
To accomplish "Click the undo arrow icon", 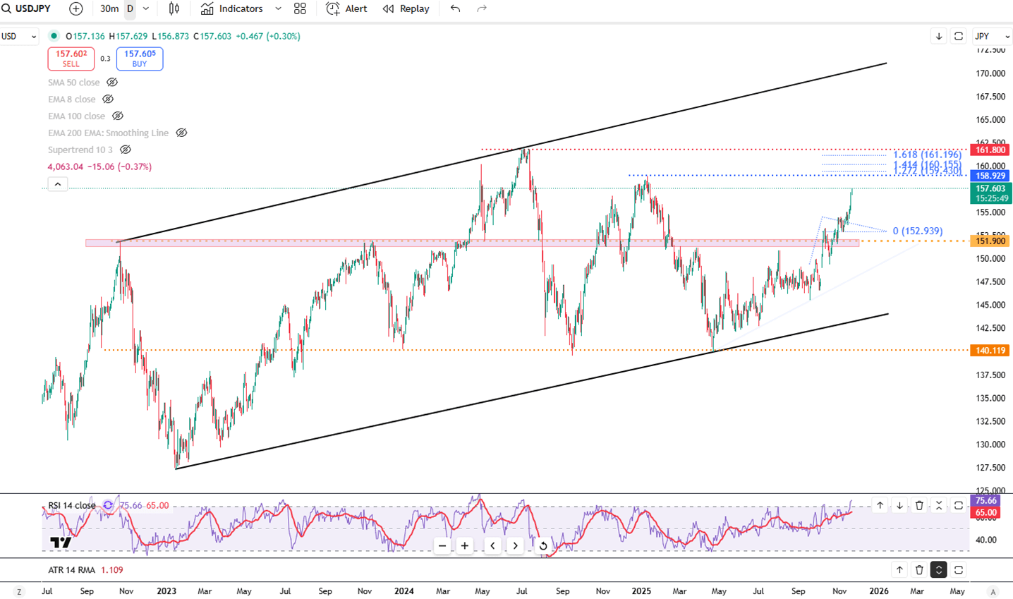I will (x=455, y=8).
